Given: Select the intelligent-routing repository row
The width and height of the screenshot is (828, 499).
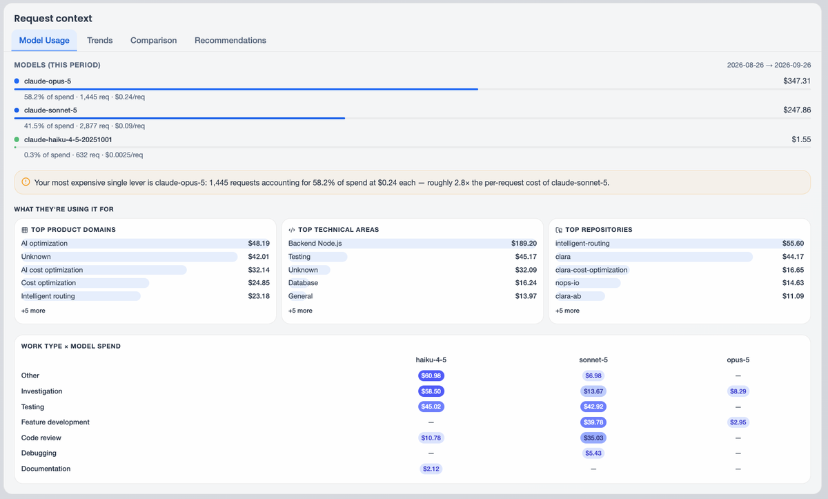Looking at the screenshot, I should [x=680, y=244].
